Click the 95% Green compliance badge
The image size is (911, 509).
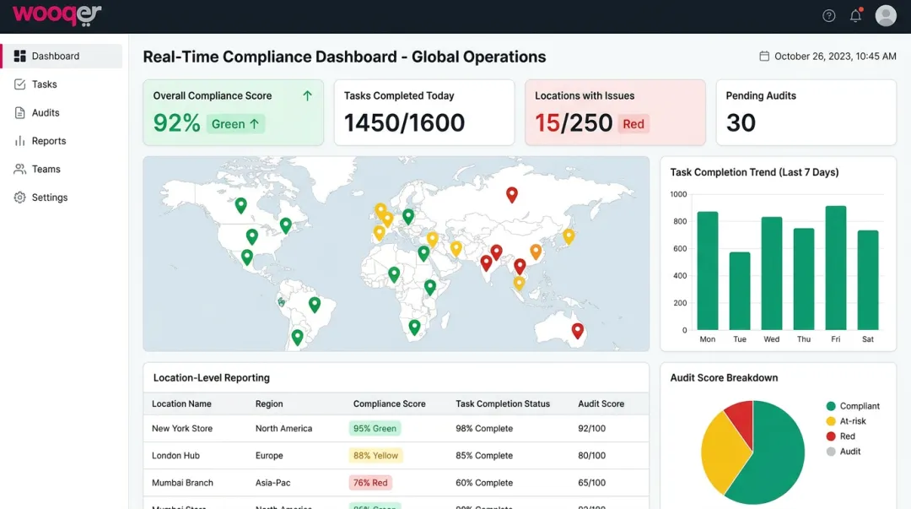[x=375, y=428]
